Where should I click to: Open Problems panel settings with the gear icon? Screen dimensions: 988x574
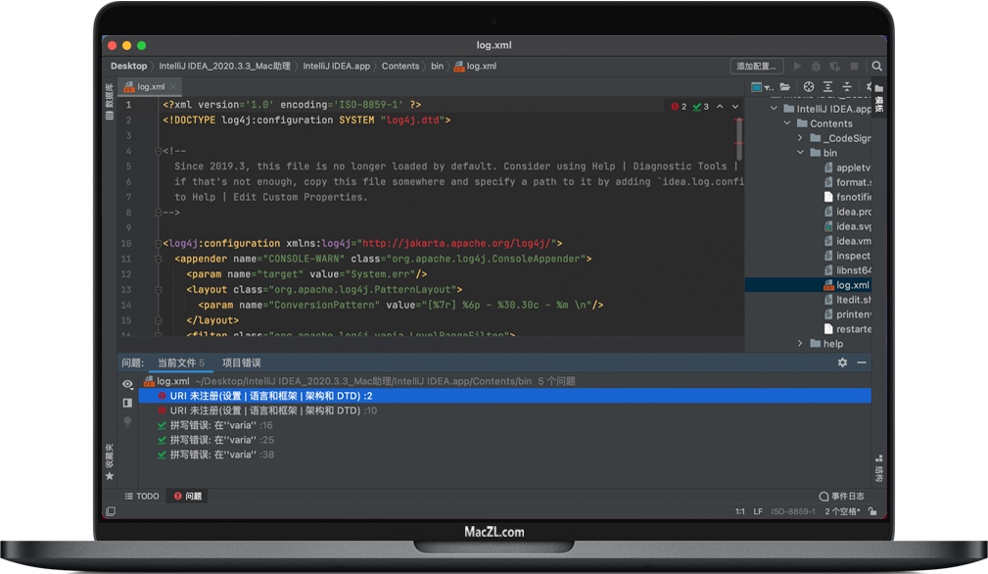pyautogui.click(x=842, y=362)
